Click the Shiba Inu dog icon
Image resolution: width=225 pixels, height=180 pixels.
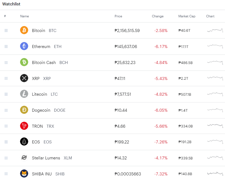[x=24, y=174]
